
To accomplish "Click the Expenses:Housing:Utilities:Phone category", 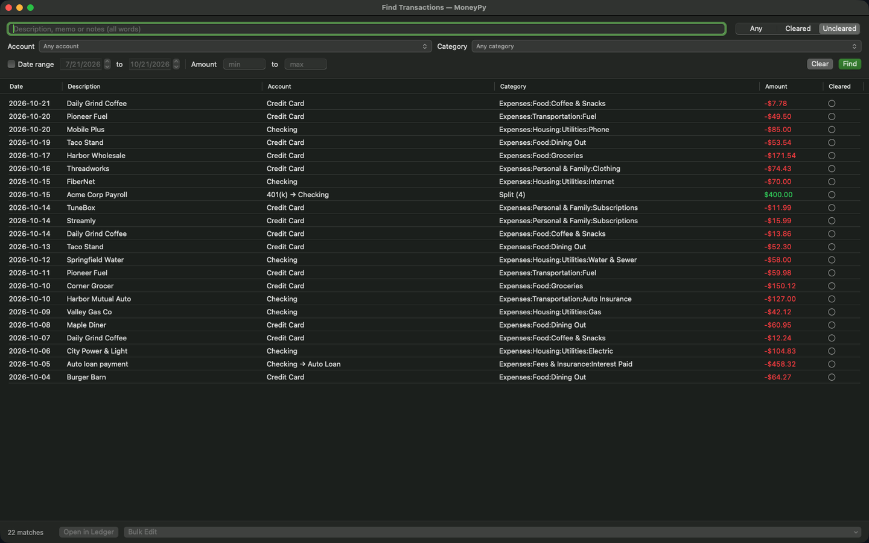I will coord(554,130).
